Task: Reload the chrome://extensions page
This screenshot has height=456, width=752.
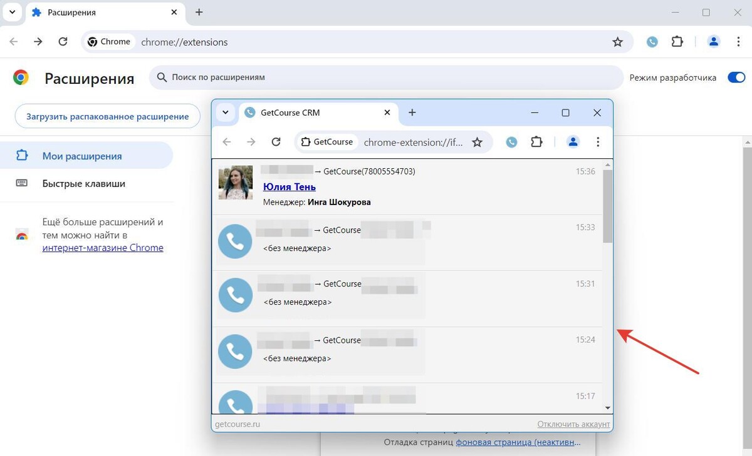Action: 63,42
